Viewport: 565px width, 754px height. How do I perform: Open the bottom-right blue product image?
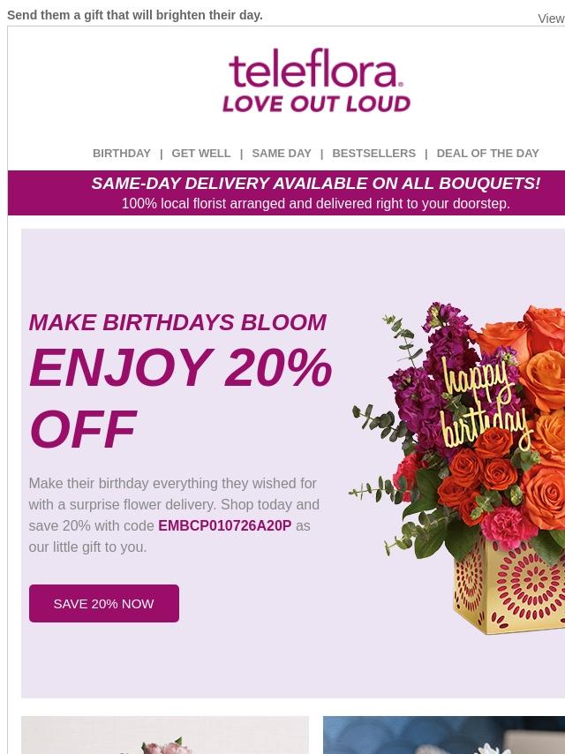(443, 735)
